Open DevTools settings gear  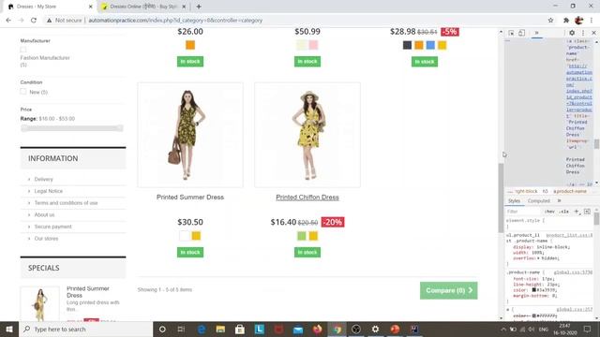[572, 33]
